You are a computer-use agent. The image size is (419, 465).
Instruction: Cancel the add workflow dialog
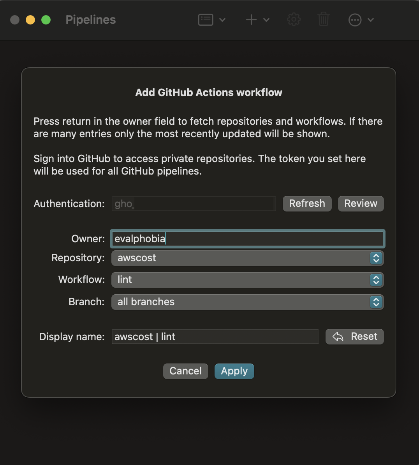click(186, 371)
